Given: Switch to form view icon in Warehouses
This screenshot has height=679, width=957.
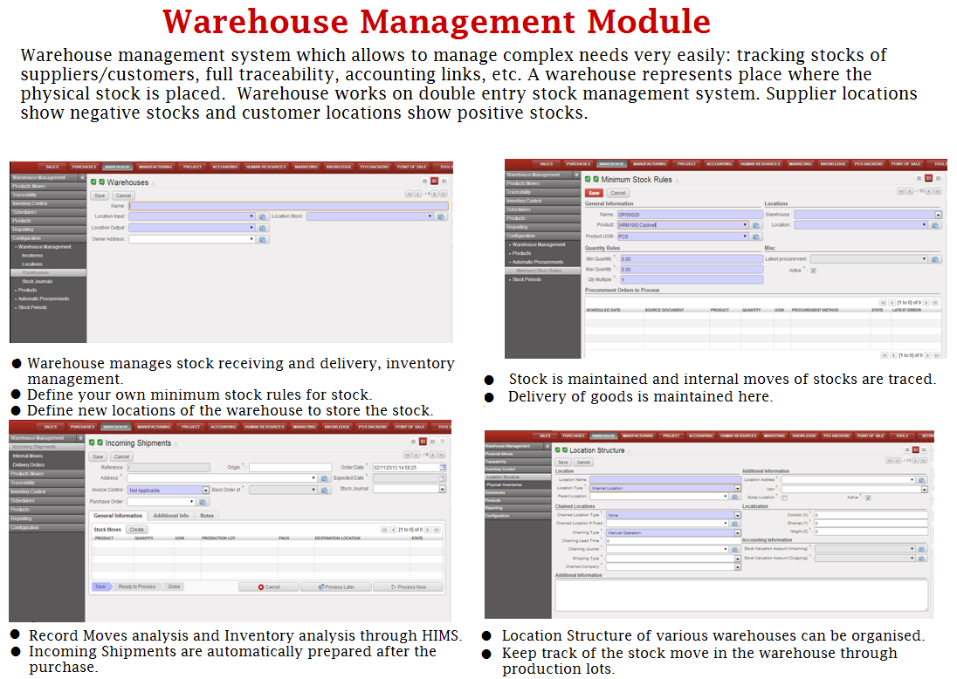Looking at the screenshot, I should [435, 182].
